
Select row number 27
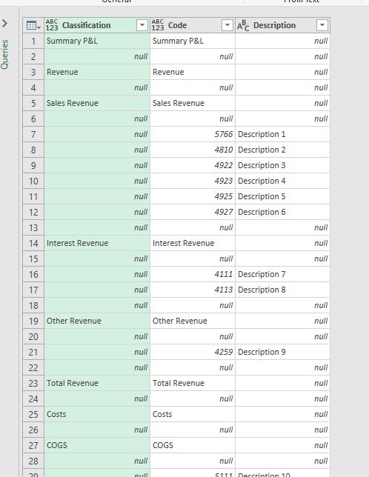coord(33,445)
